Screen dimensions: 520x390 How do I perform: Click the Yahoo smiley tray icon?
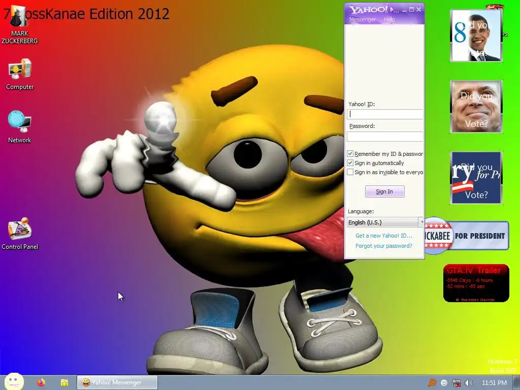tap(444, 383)
